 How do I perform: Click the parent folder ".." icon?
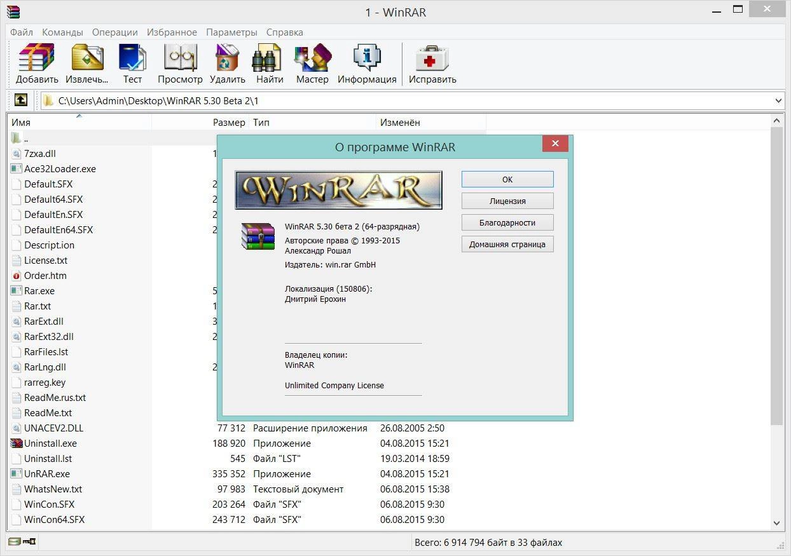pos(17,138)
